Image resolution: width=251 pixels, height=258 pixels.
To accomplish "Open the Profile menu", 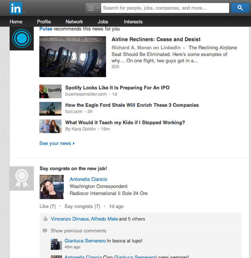I will (44, 22).
